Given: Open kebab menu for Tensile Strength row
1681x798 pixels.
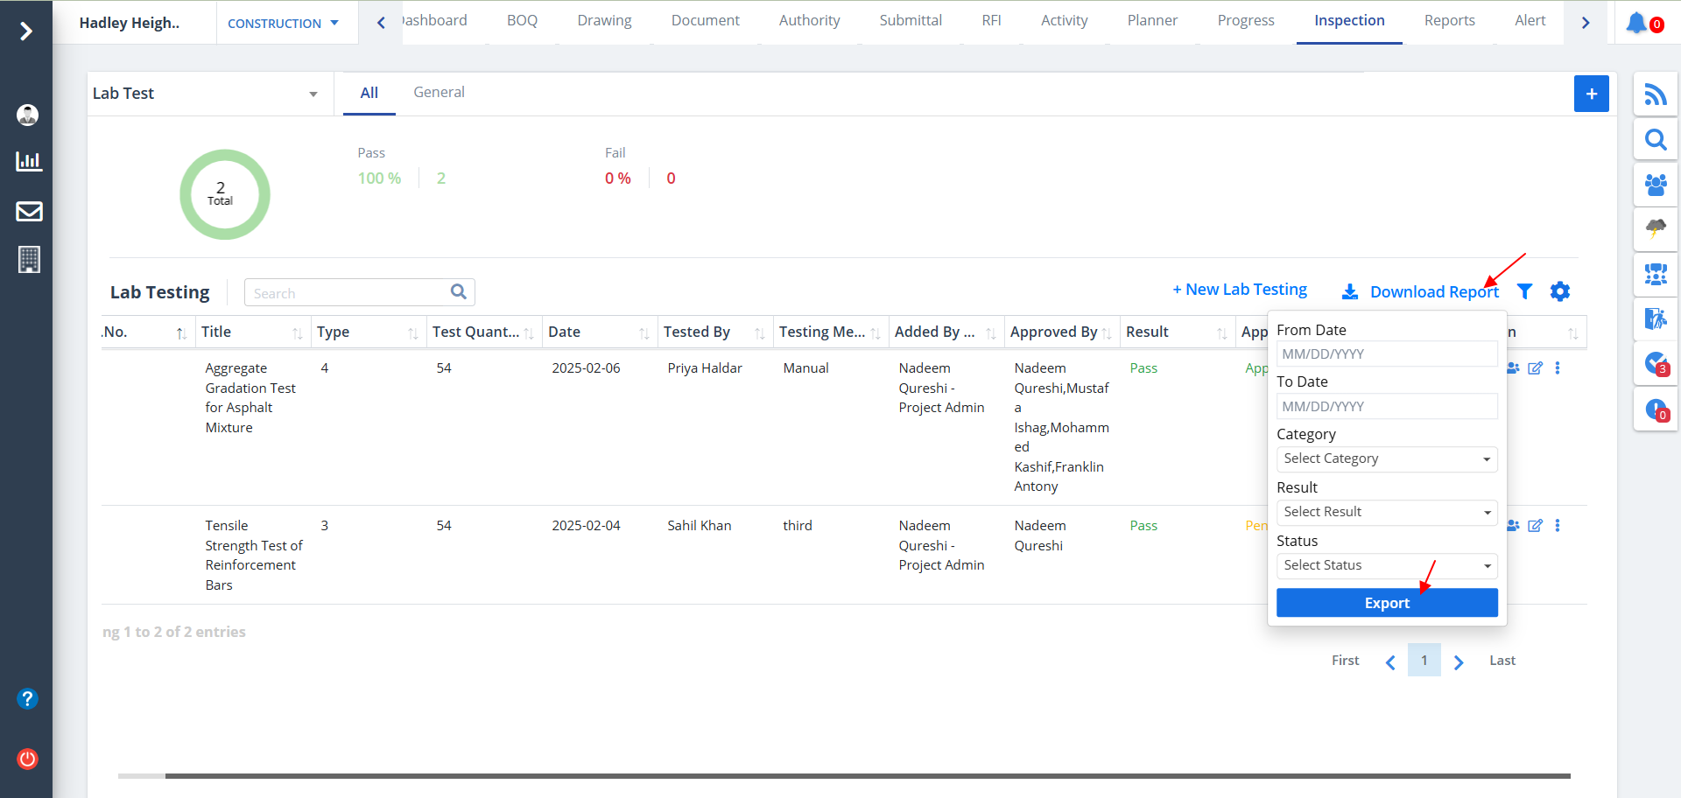Looking at the screenshot, I should 1557,526.
